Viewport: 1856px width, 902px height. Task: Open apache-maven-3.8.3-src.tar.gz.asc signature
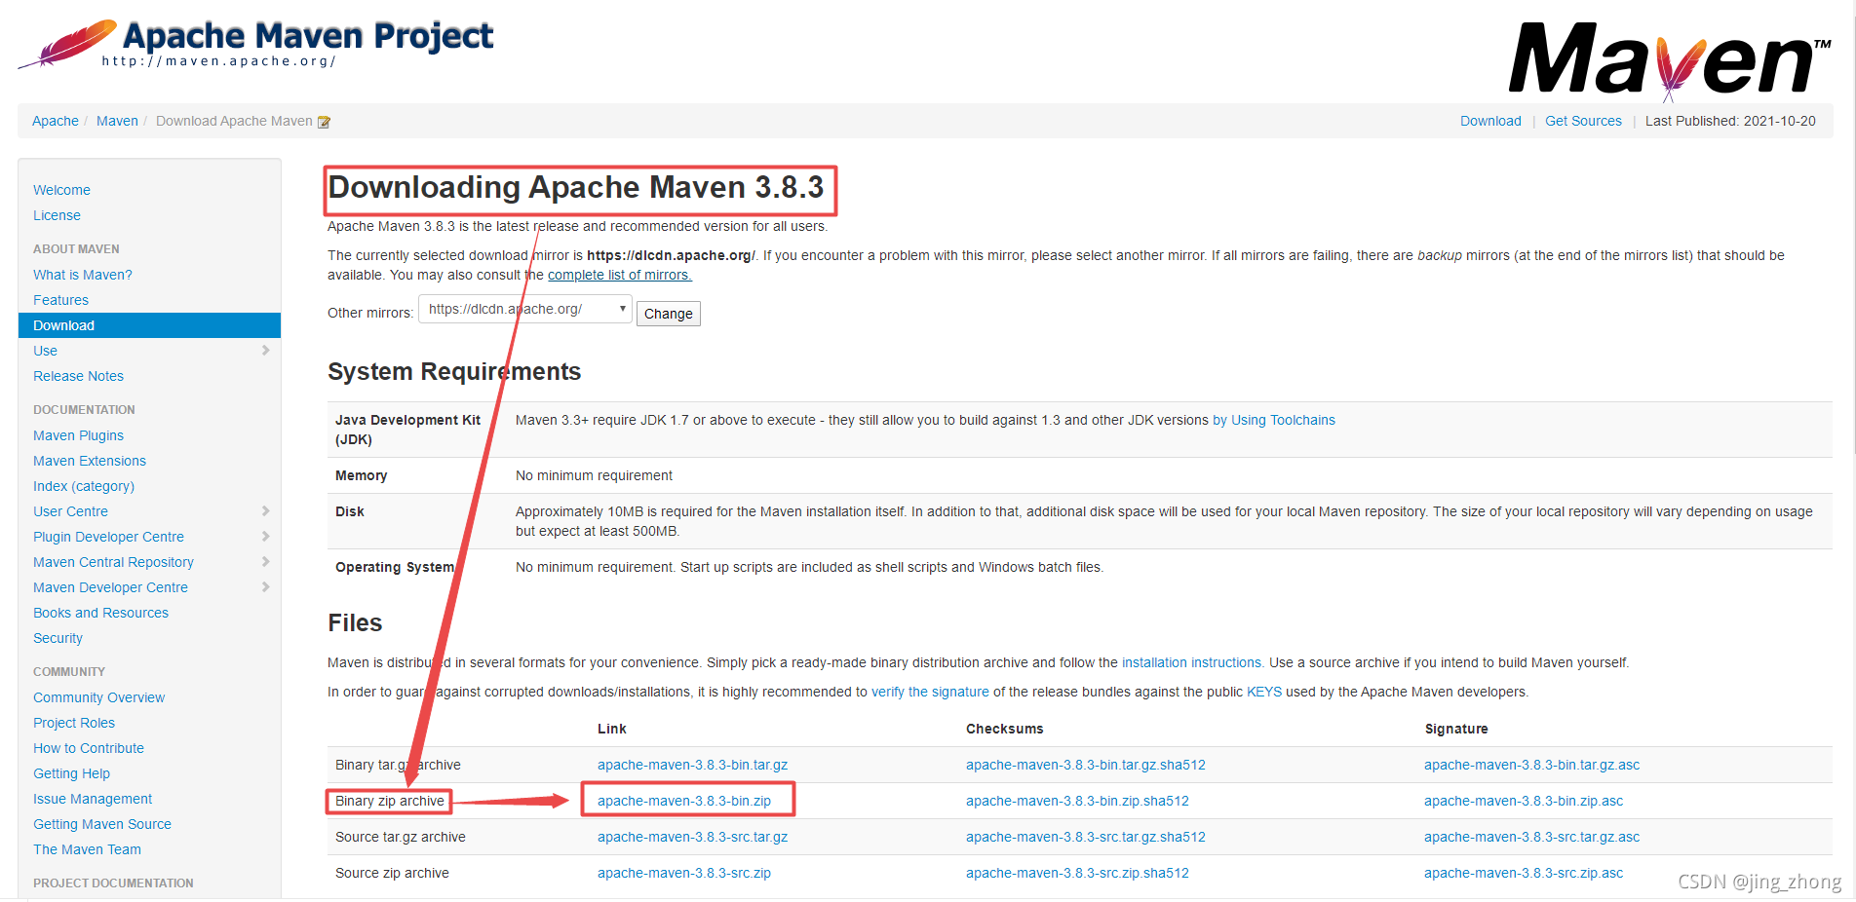(1531, 837)
